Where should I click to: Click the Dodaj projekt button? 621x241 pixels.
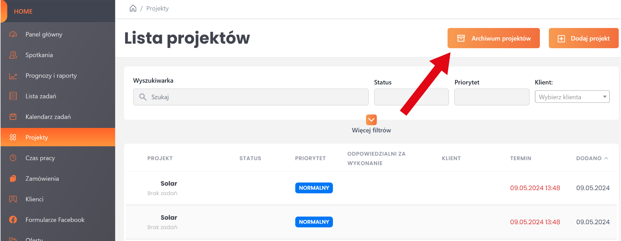point(583,38)
